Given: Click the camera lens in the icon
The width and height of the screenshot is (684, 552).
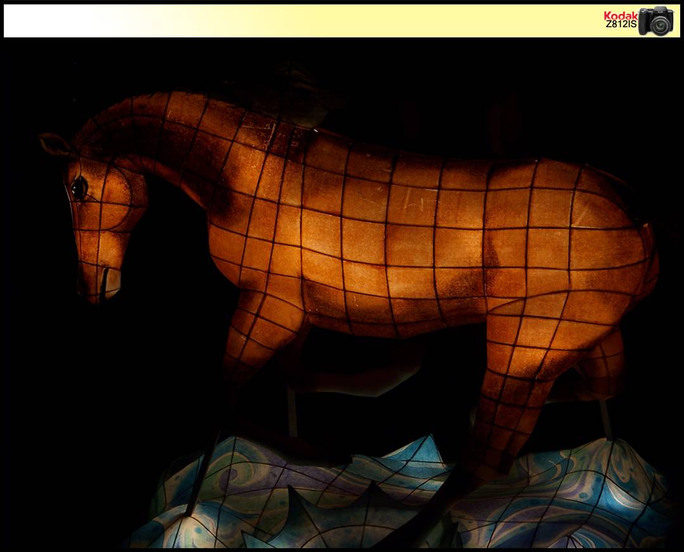Looking at the screenshot, I should point(660,25).
